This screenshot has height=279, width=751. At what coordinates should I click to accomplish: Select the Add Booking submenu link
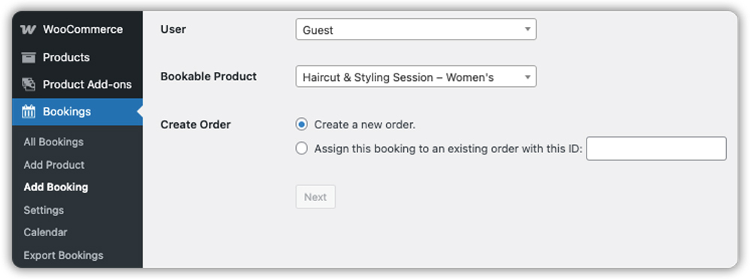point(56,187)
